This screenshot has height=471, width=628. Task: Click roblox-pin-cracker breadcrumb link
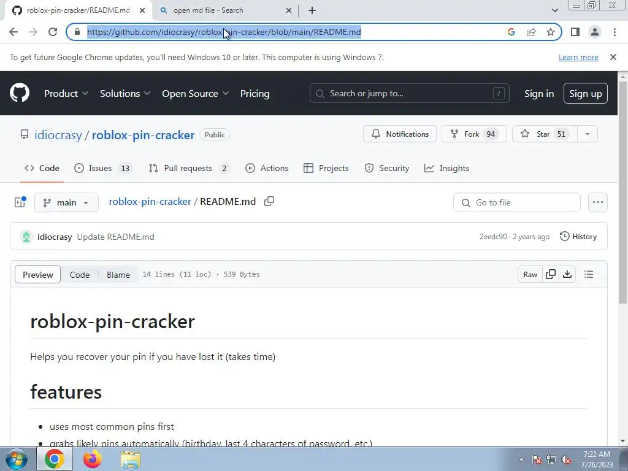click(x=150, y=201)
